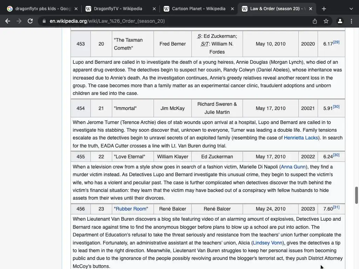Screen dimensions: 359x269
Task: Click the May 24, 2010 air date
Action: point(271,209)
